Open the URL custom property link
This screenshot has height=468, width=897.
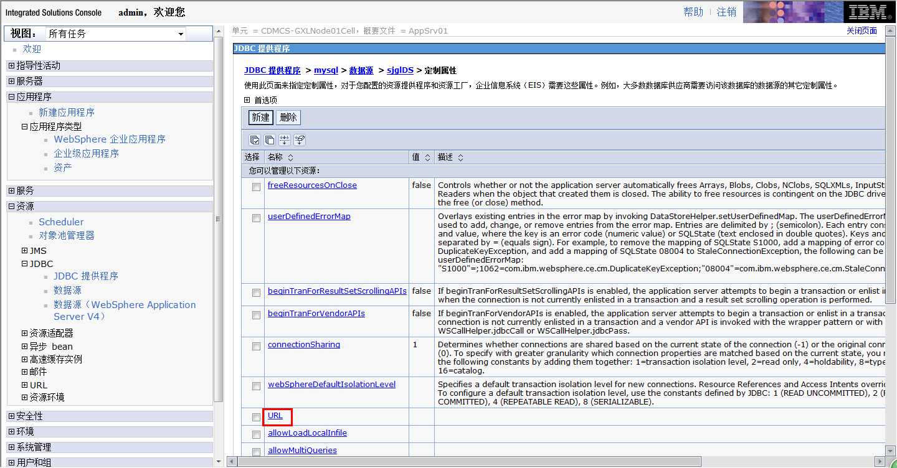(x=275, y=415)
